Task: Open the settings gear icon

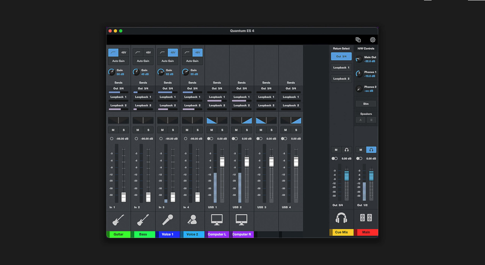Action: [x=372, y=40]
